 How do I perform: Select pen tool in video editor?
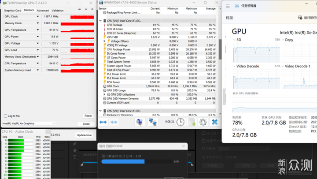tap(74, 144)
